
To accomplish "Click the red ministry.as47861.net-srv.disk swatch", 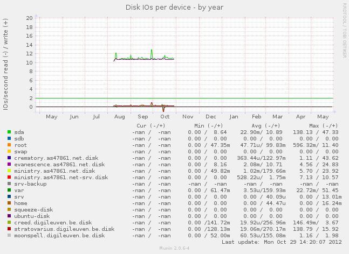I will (9, 177).
